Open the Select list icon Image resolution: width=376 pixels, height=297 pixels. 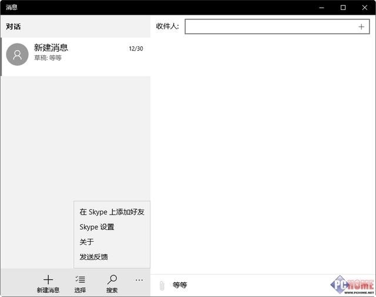pos(80,279)
